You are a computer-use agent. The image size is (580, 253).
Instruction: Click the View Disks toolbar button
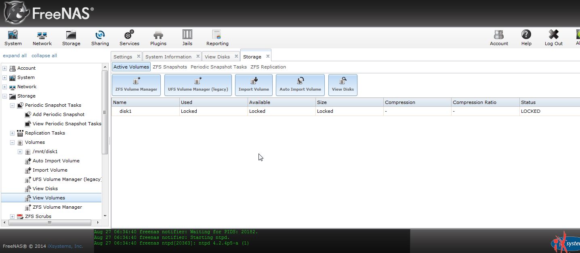(x=343, y=85)
